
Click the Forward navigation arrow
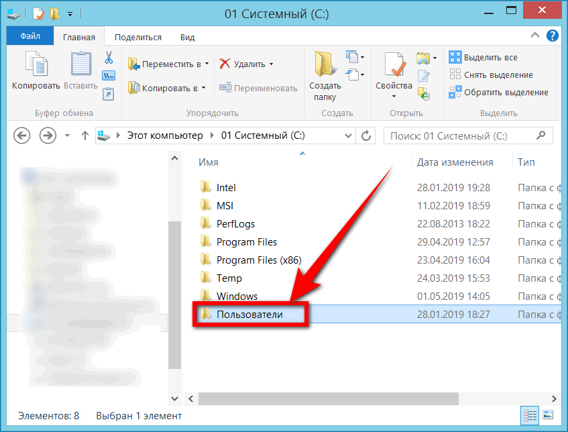(48, 136)
